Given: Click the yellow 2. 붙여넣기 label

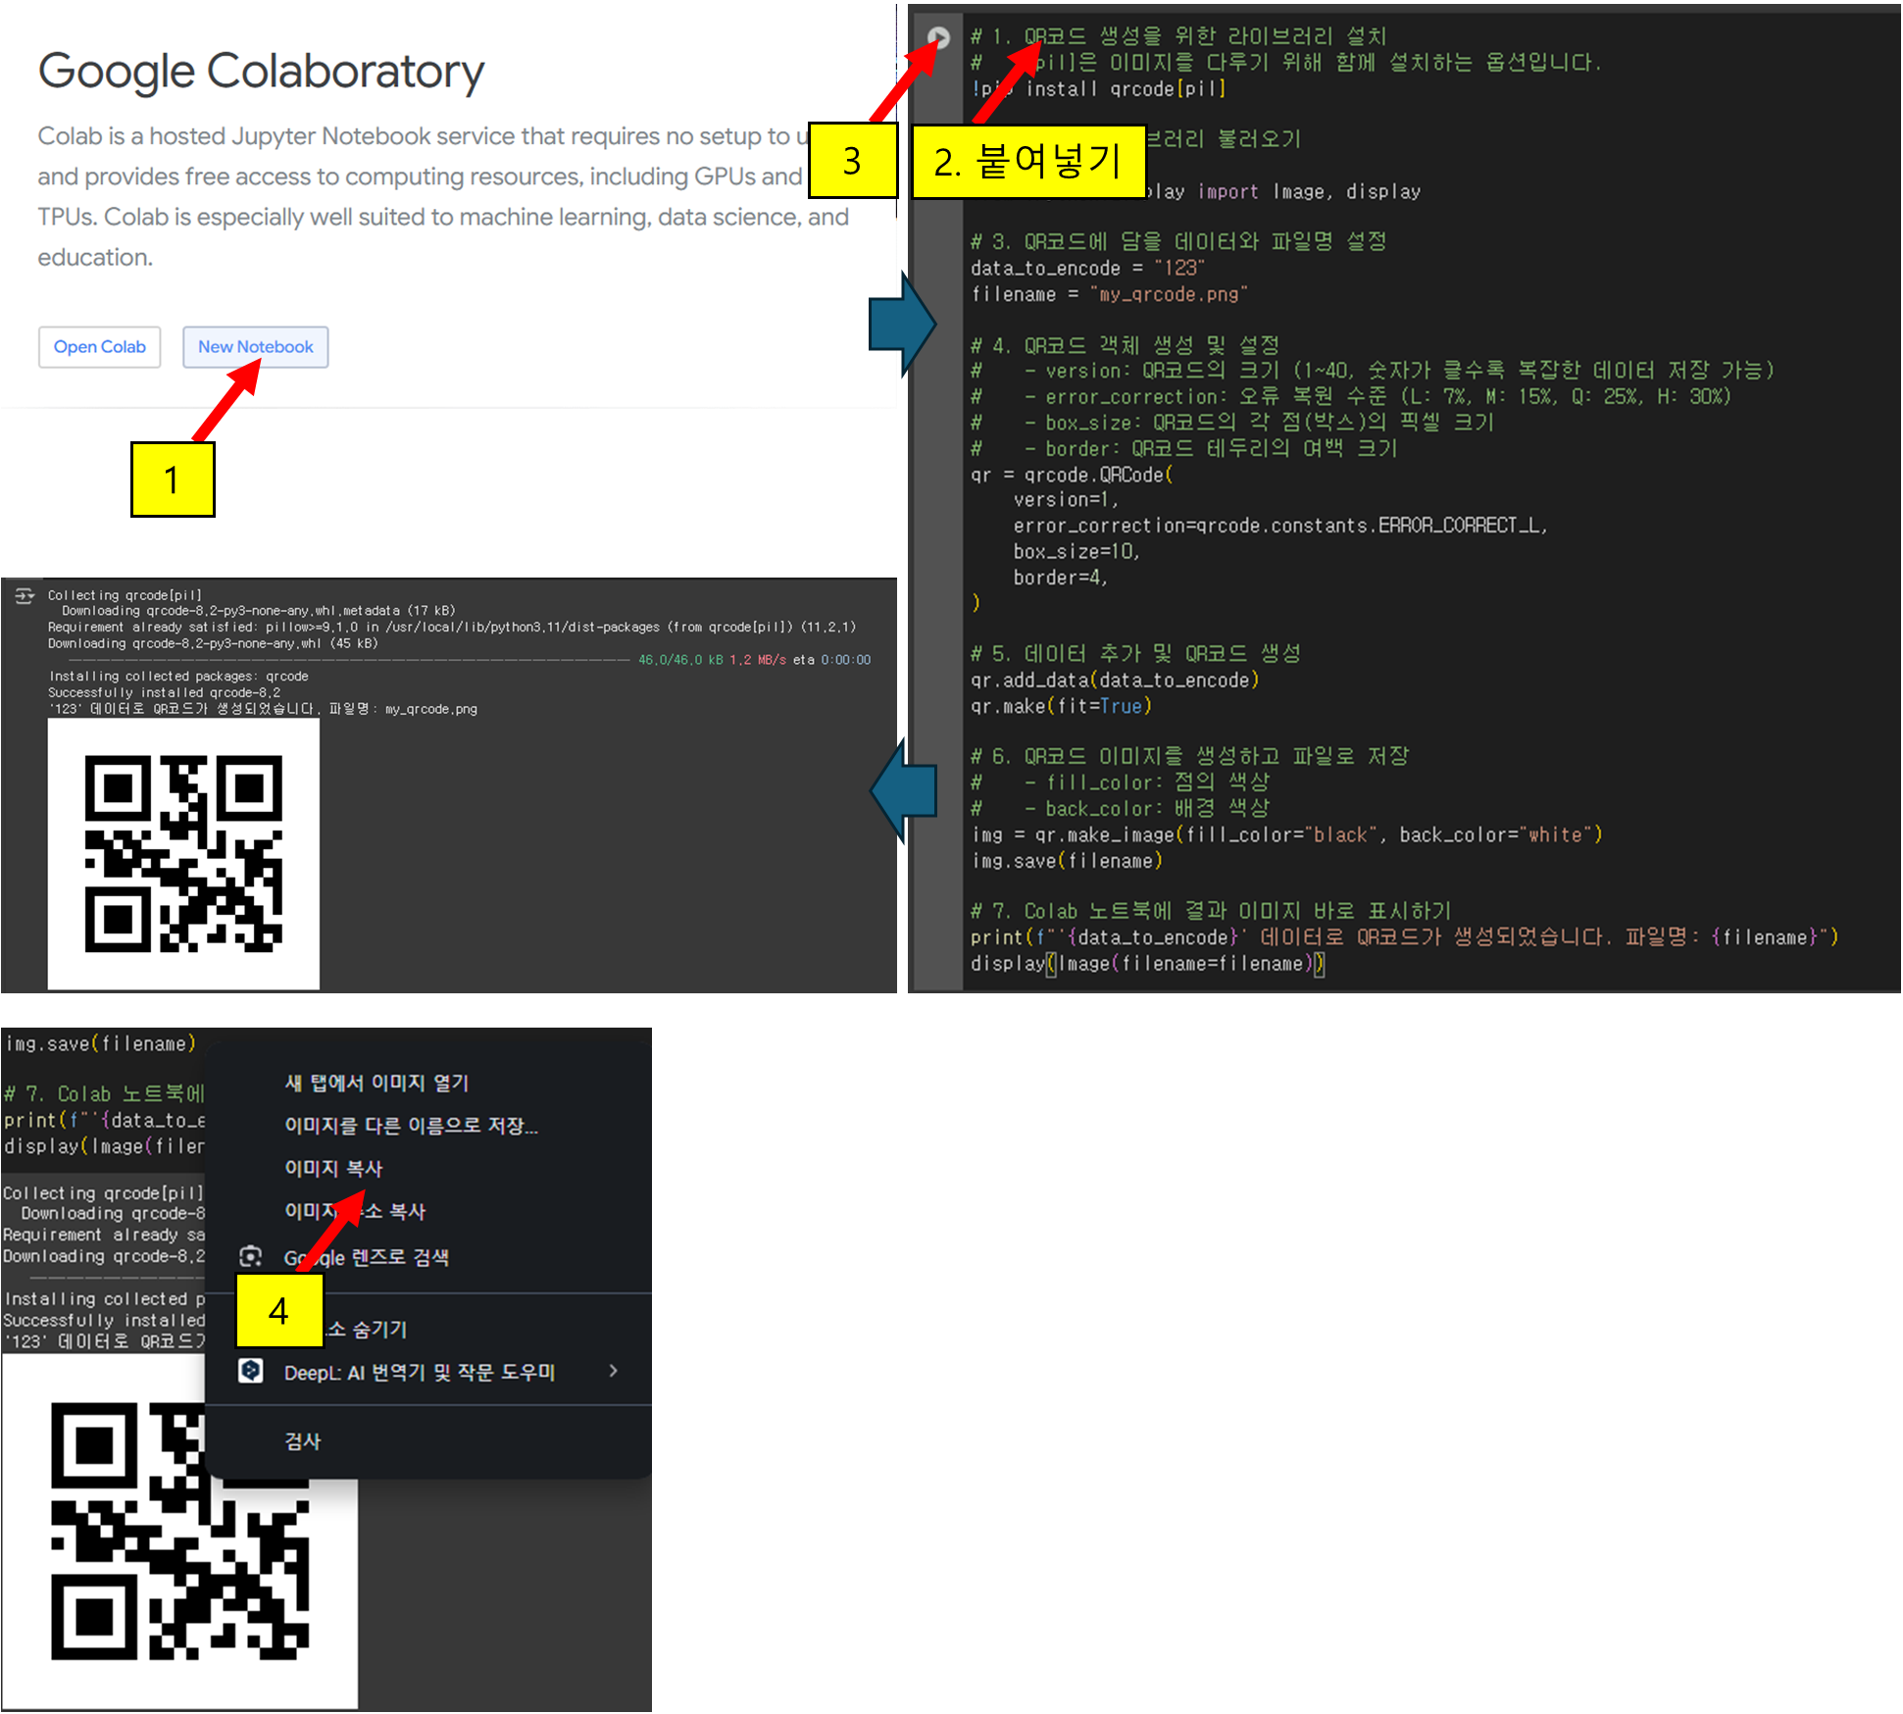Looking at the screenshot, I should point(1027,162).
